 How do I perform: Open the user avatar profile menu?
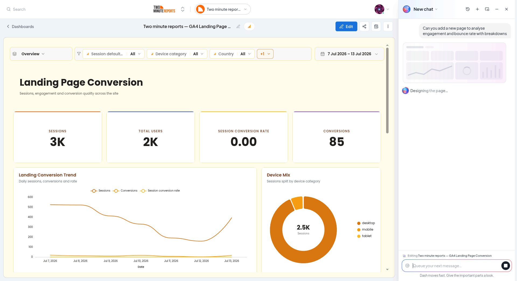379,9
